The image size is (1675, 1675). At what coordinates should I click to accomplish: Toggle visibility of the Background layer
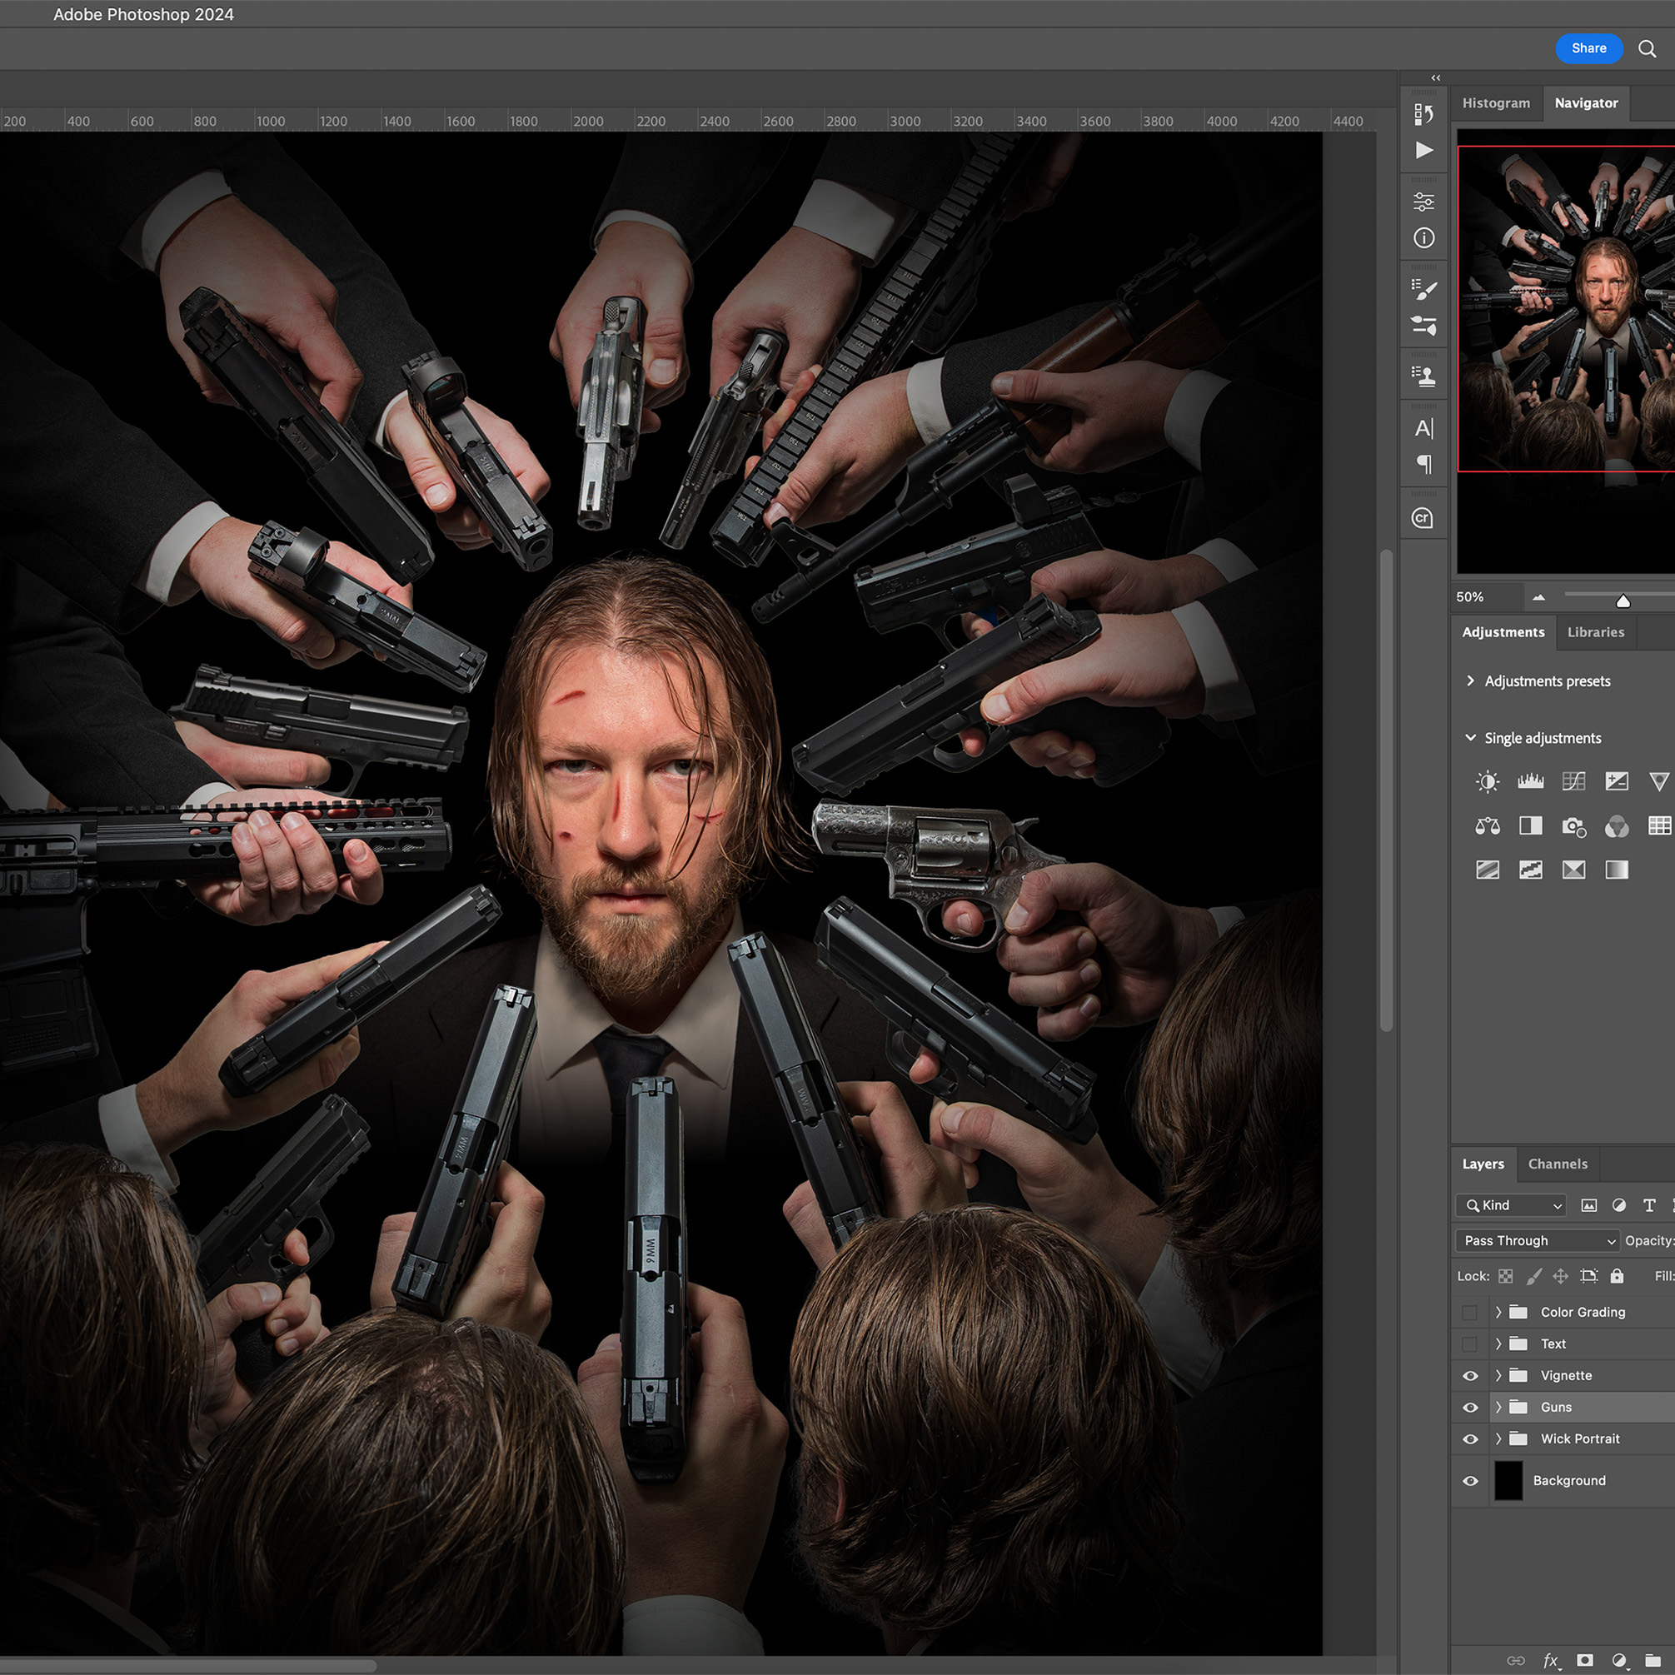pos(1469,1481)
